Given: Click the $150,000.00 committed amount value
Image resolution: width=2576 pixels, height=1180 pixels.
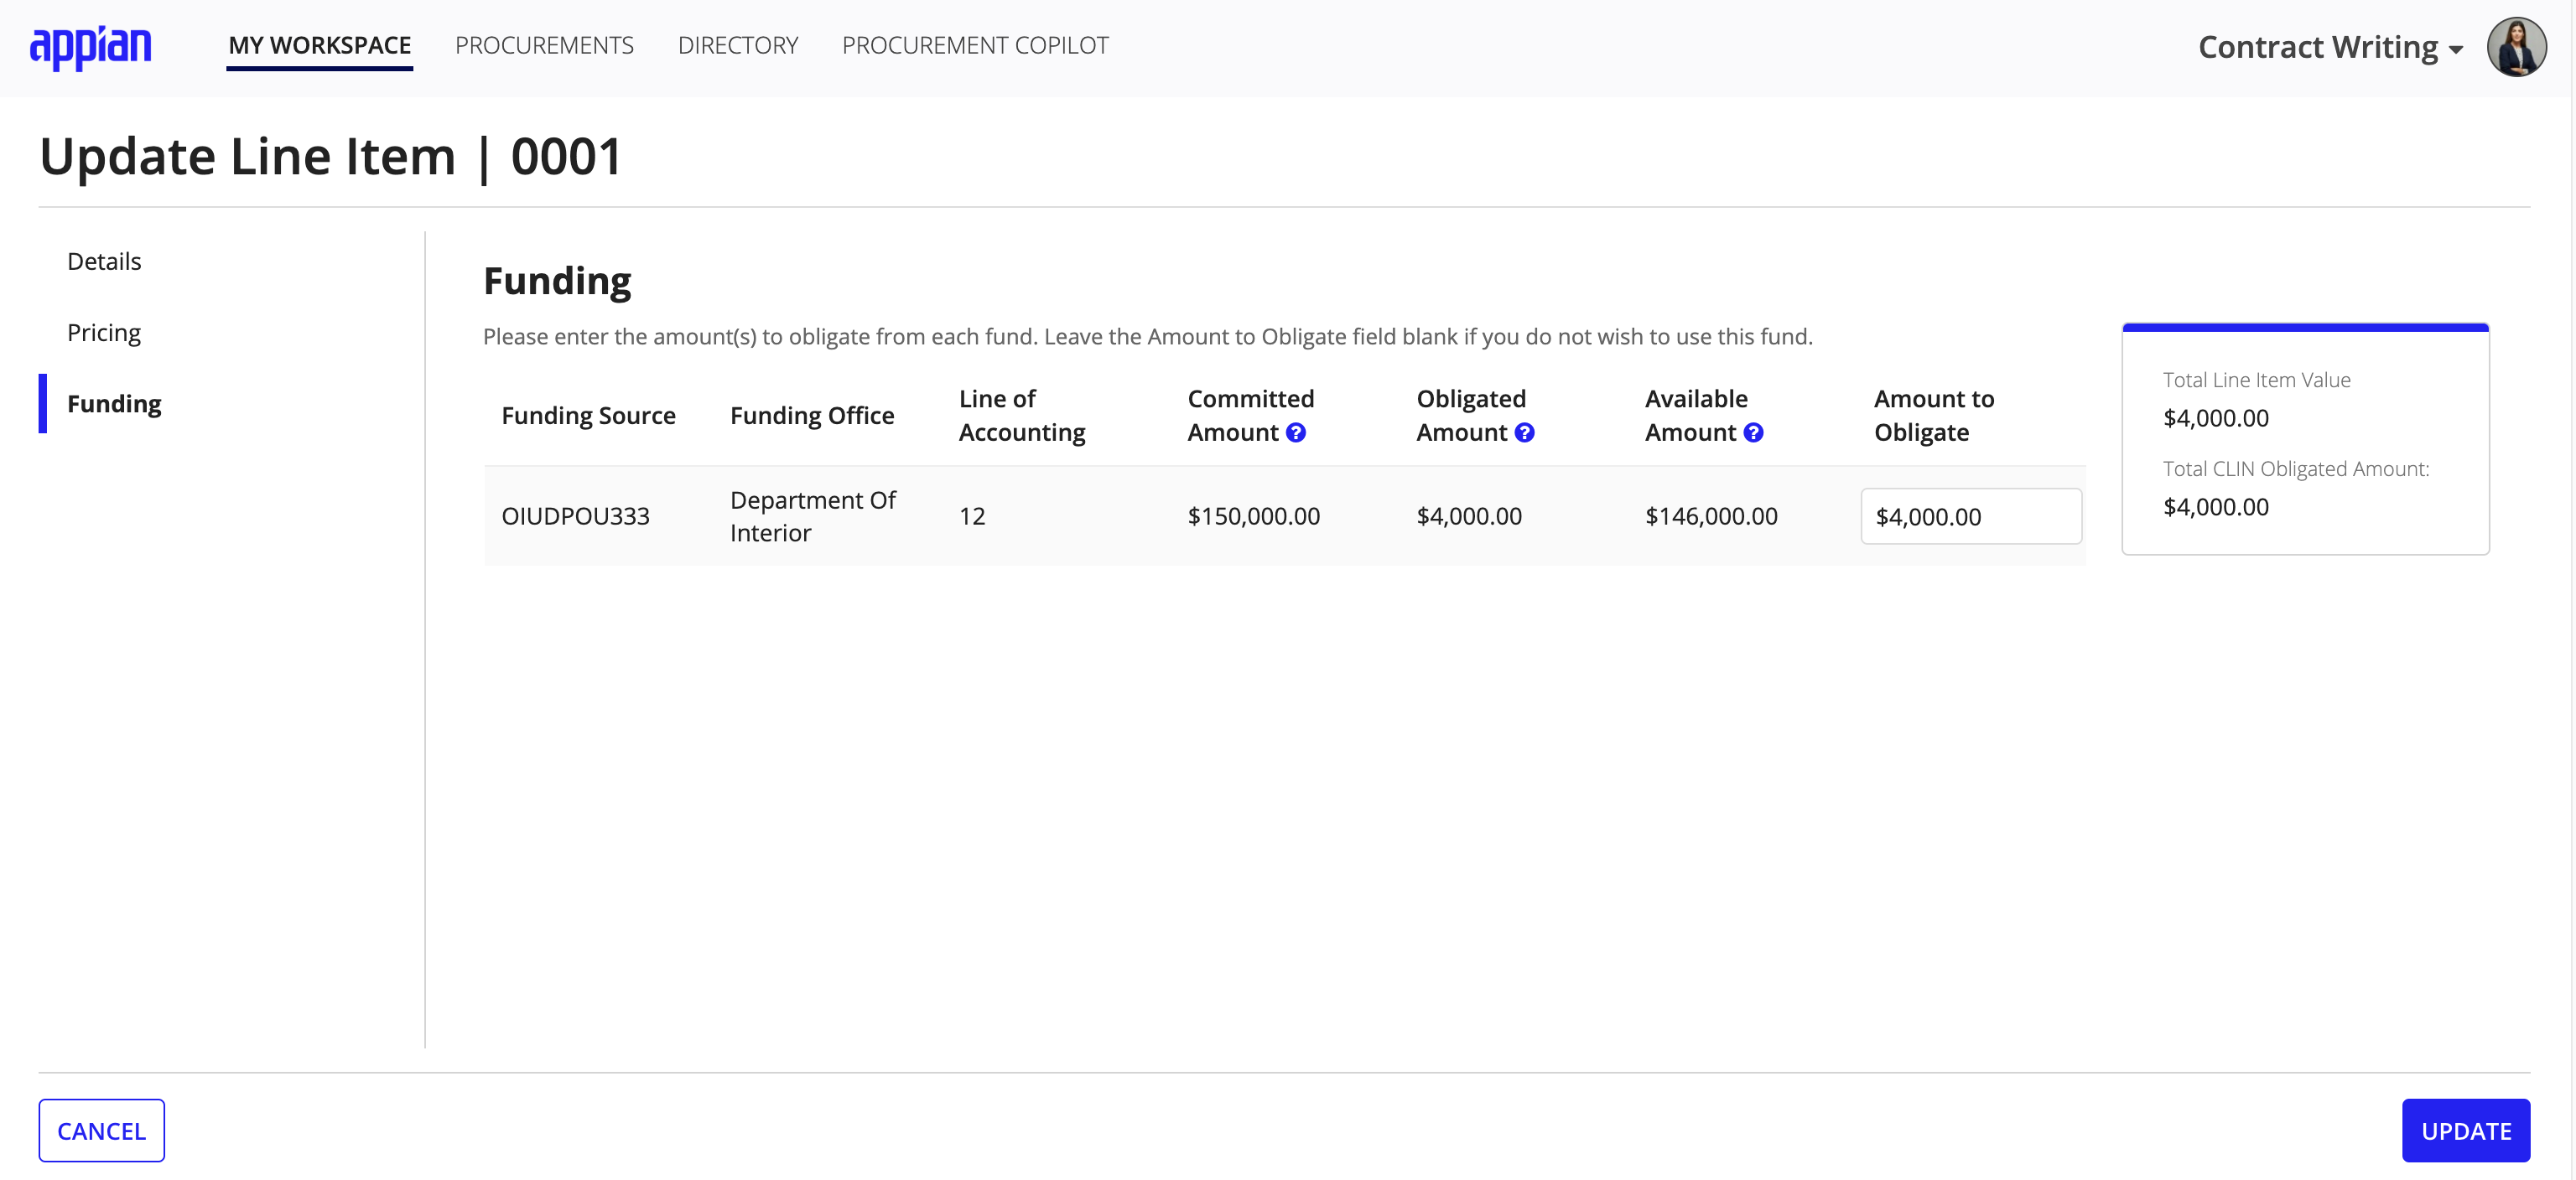Looking at the screenshot, I should (1254, 516).
